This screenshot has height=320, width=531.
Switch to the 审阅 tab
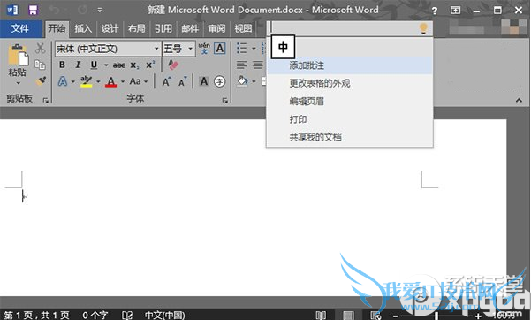click(x=216, y=29)
